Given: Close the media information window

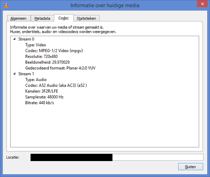Looking at the screenshot, I should [202, 4].
